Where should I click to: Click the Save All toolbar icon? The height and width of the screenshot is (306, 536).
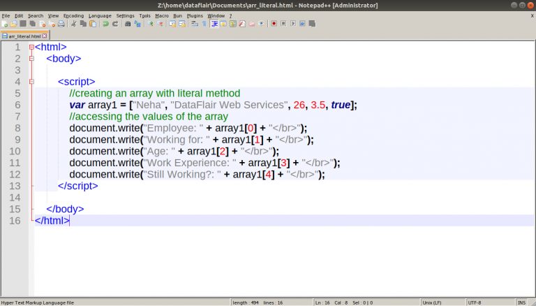pyautogui.click(x=33, y=24)
